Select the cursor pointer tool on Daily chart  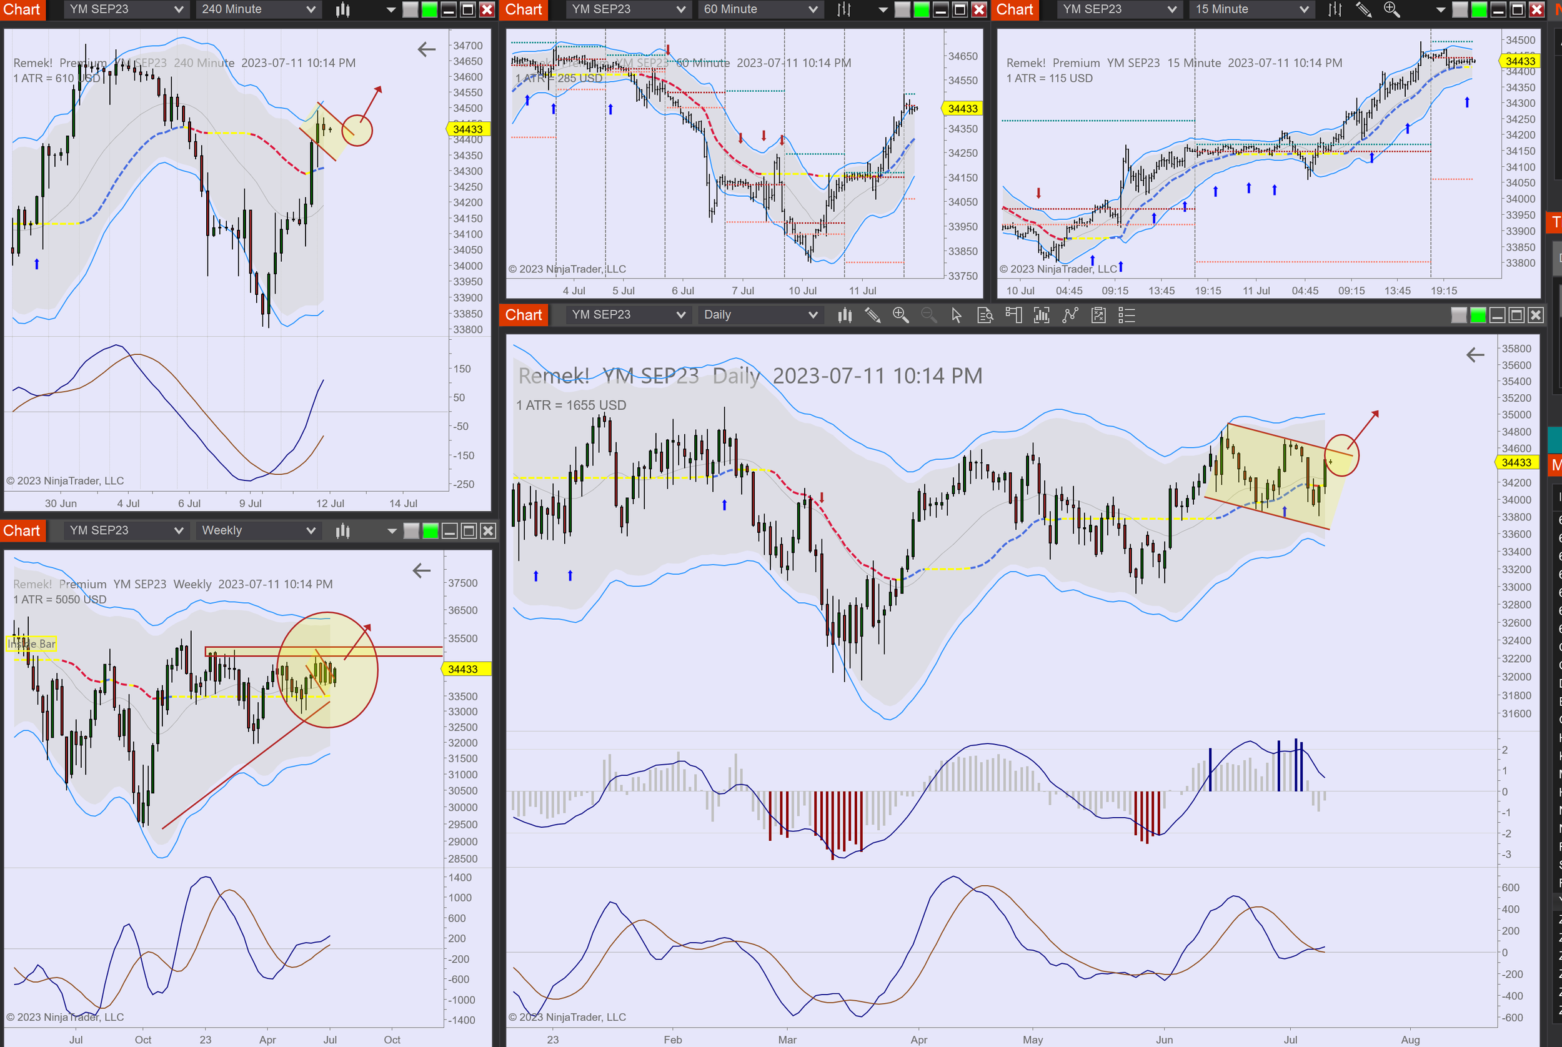[x=957, y=314]
